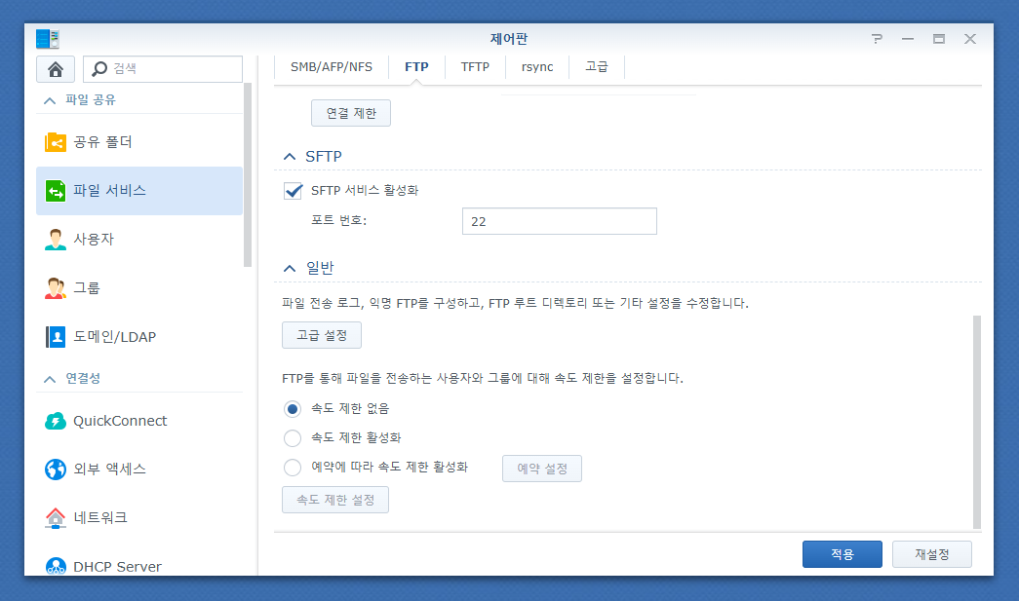Select 예약에 따라 속도 제한 활성화 radio

(x=293, y=468)
